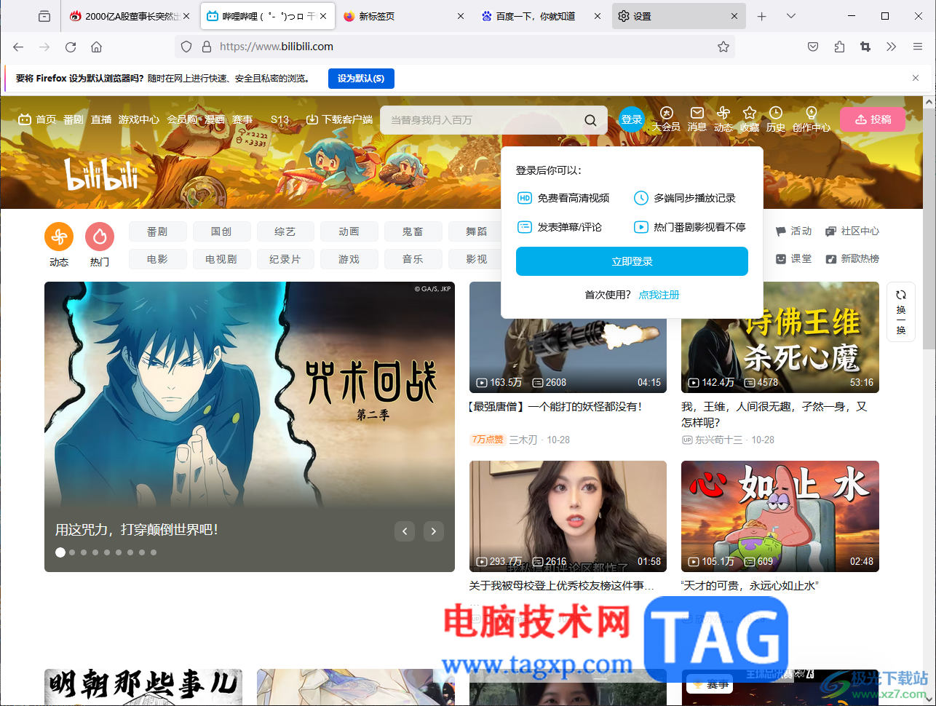Open the 社区中心 community center icon
The height and width of the screenshot is (706, 936).
click(x=830, y=230)
